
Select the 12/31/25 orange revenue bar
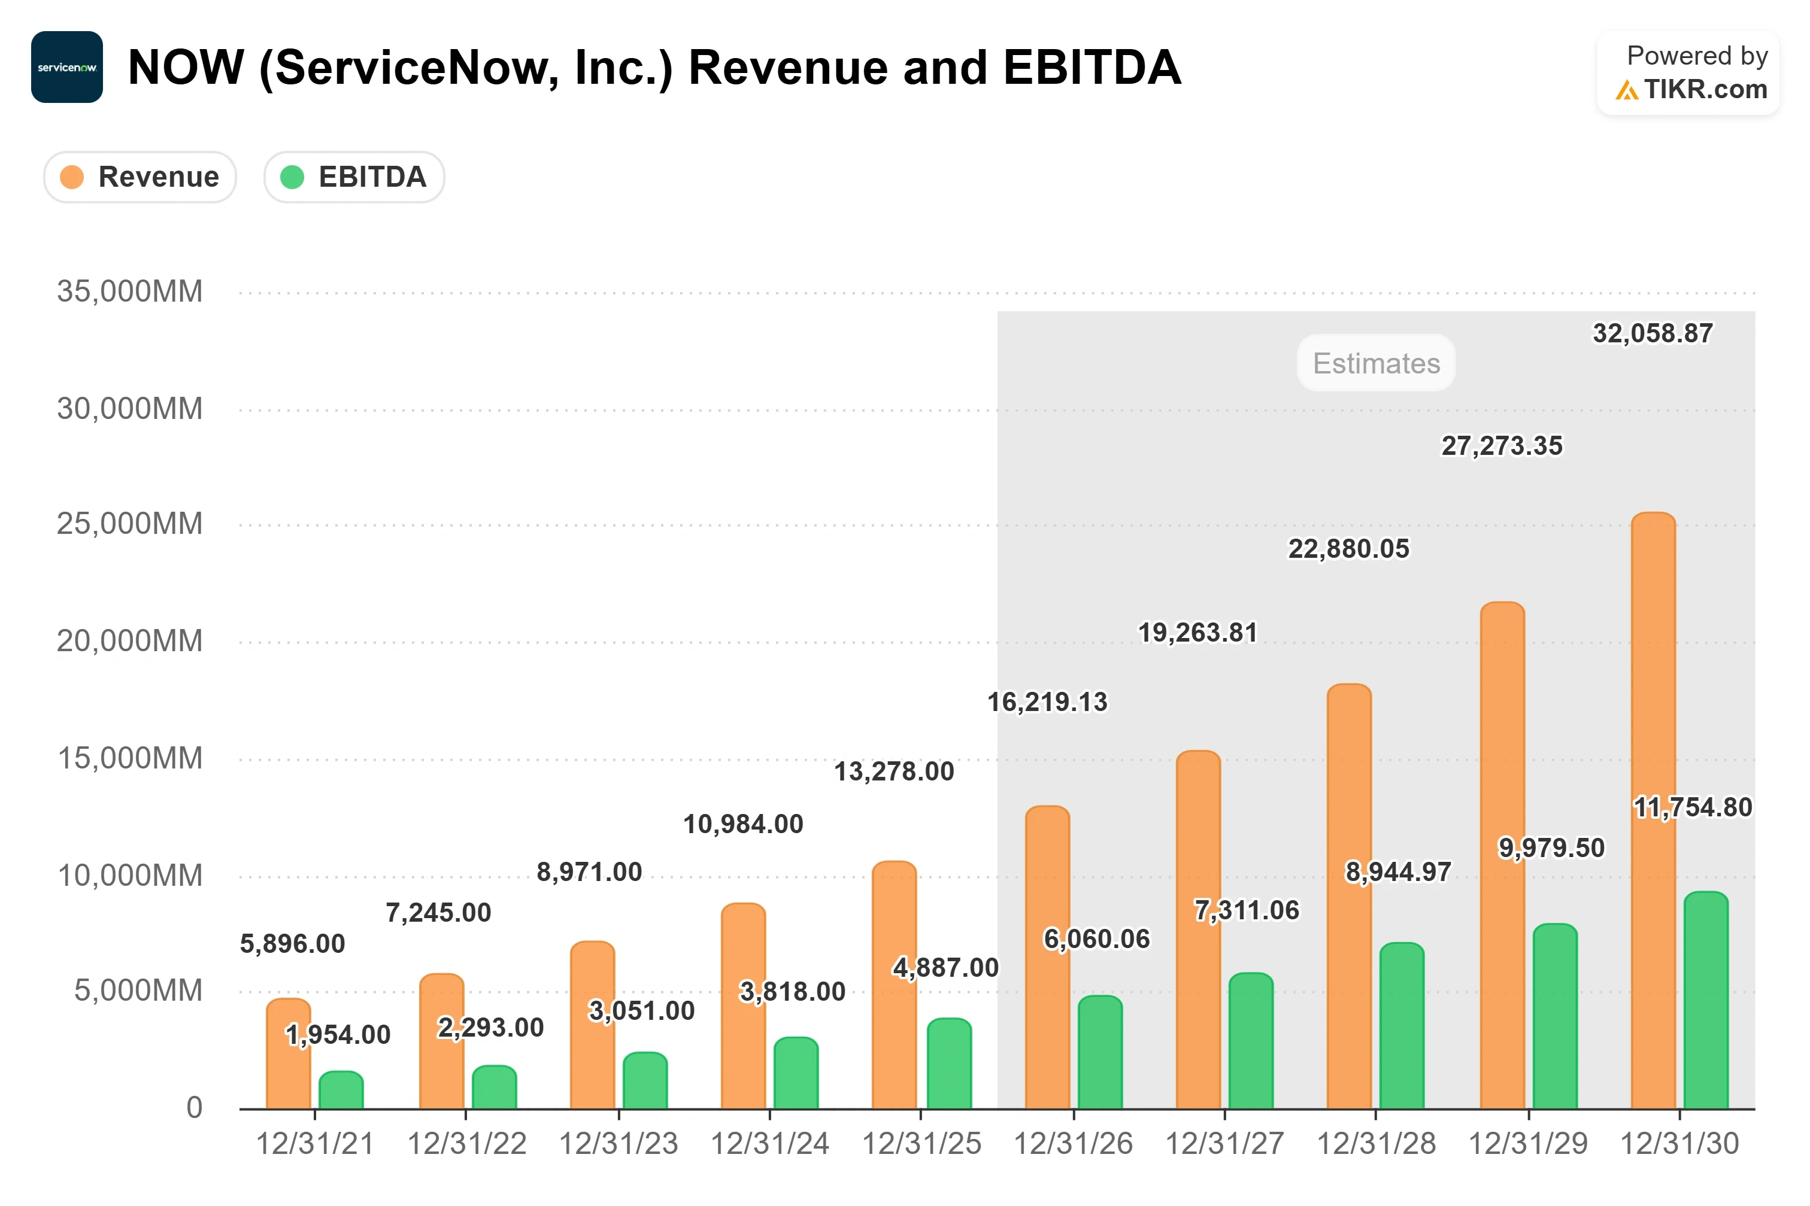pos(894,985)
